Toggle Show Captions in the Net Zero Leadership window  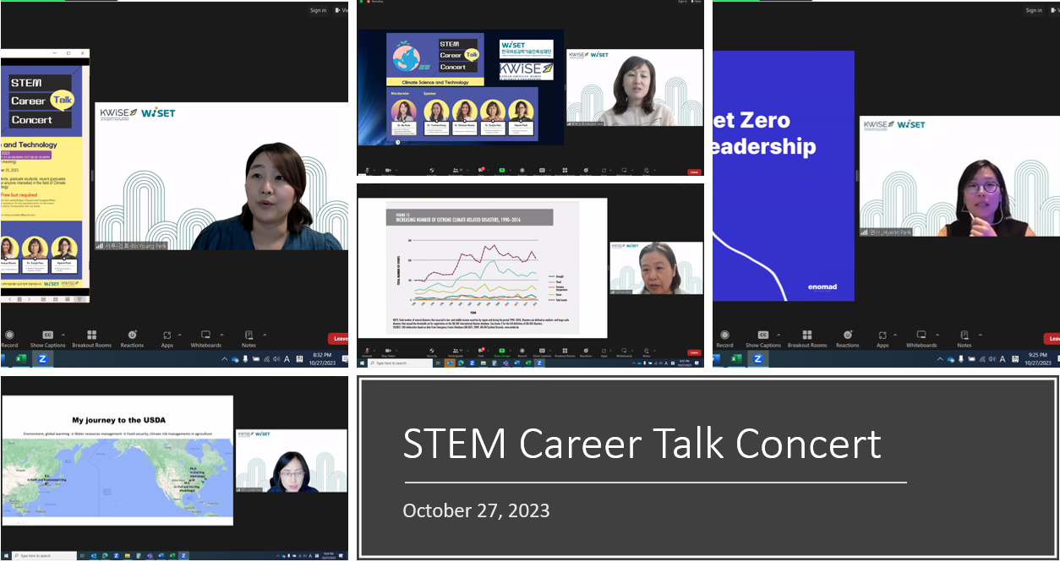[x=763, y=338]
